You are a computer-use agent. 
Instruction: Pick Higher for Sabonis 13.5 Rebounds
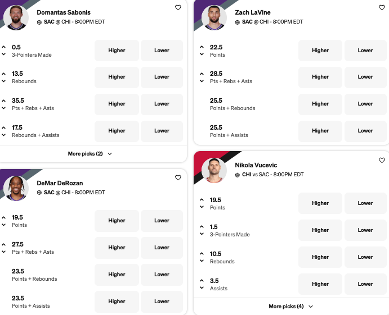117,77
